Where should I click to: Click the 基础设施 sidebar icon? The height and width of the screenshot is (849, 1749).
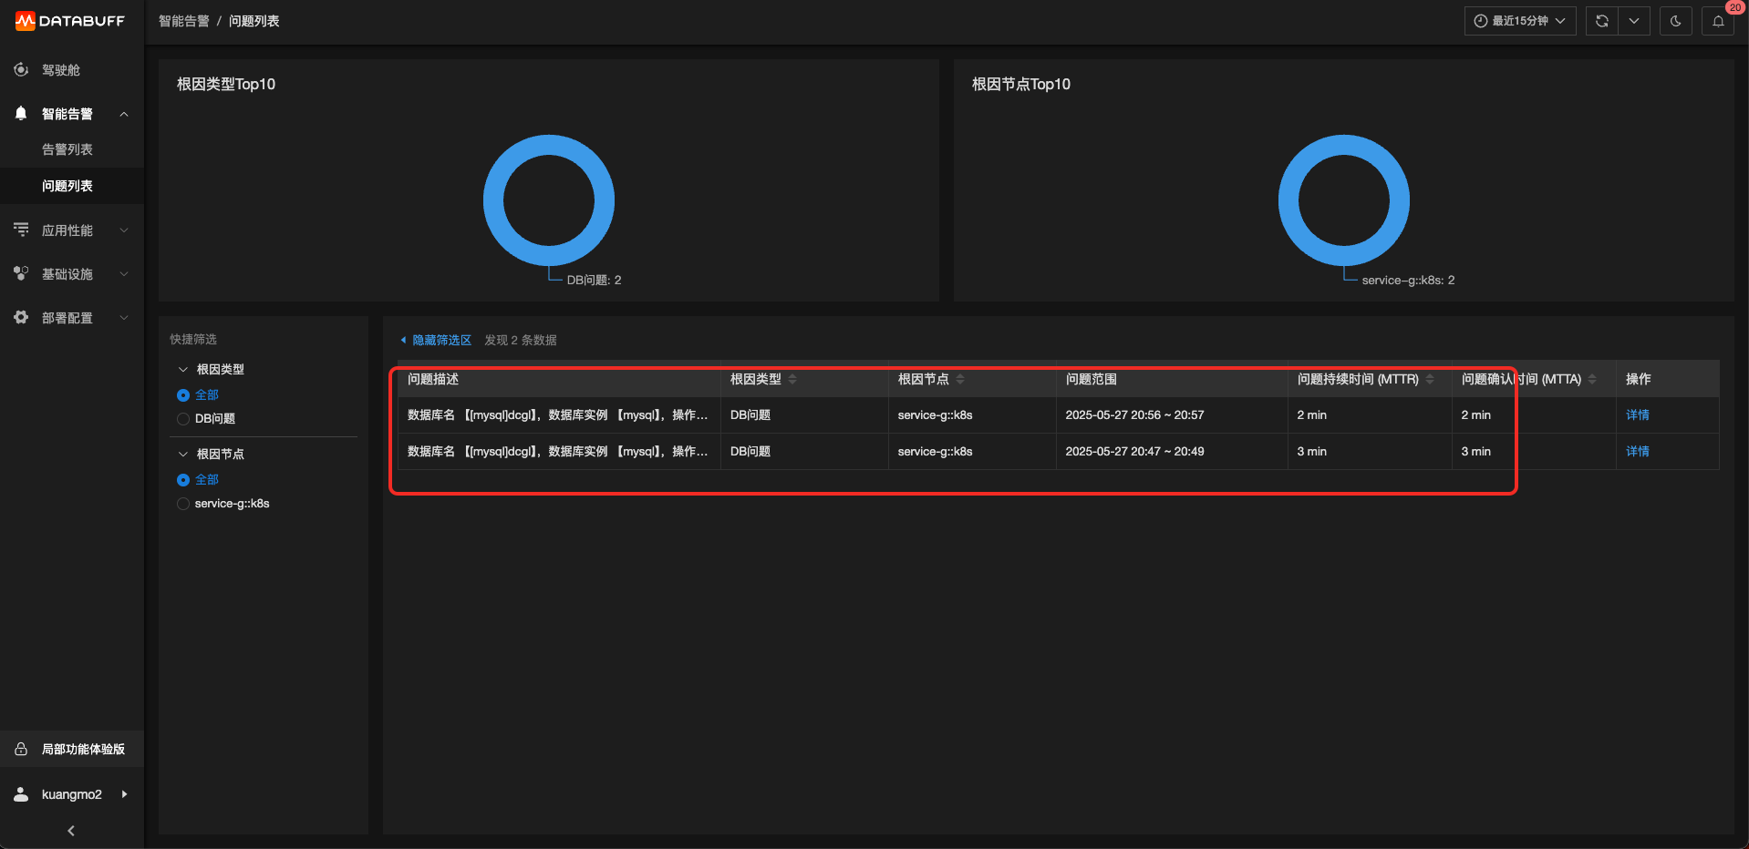click(21, 273)
